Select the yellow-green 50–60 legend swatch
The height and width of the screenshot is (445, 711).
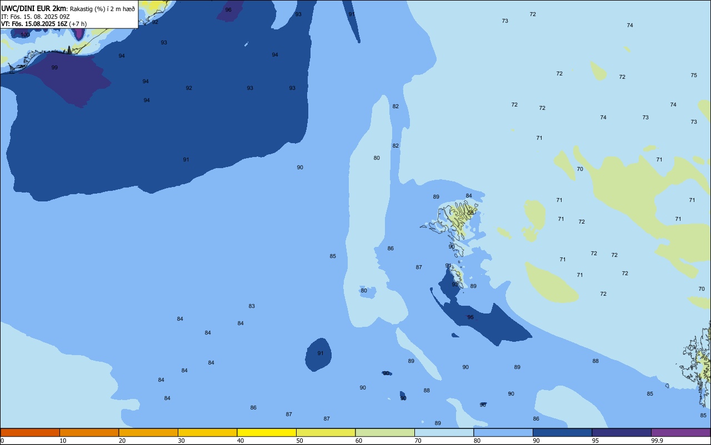point(326,432)
